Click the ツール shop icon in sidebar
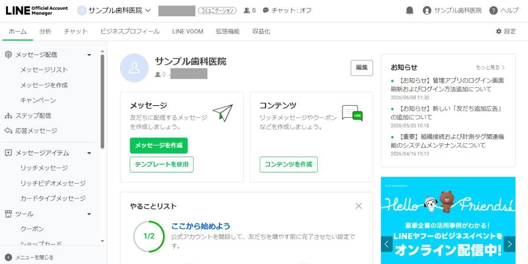This screenshot has width=528, height=264. (x=8, y=214)
